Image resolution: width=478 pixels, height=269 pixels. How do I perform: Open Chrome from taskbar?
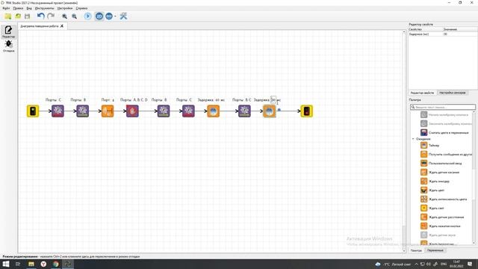pyautogui.click(x=56, y=264)
